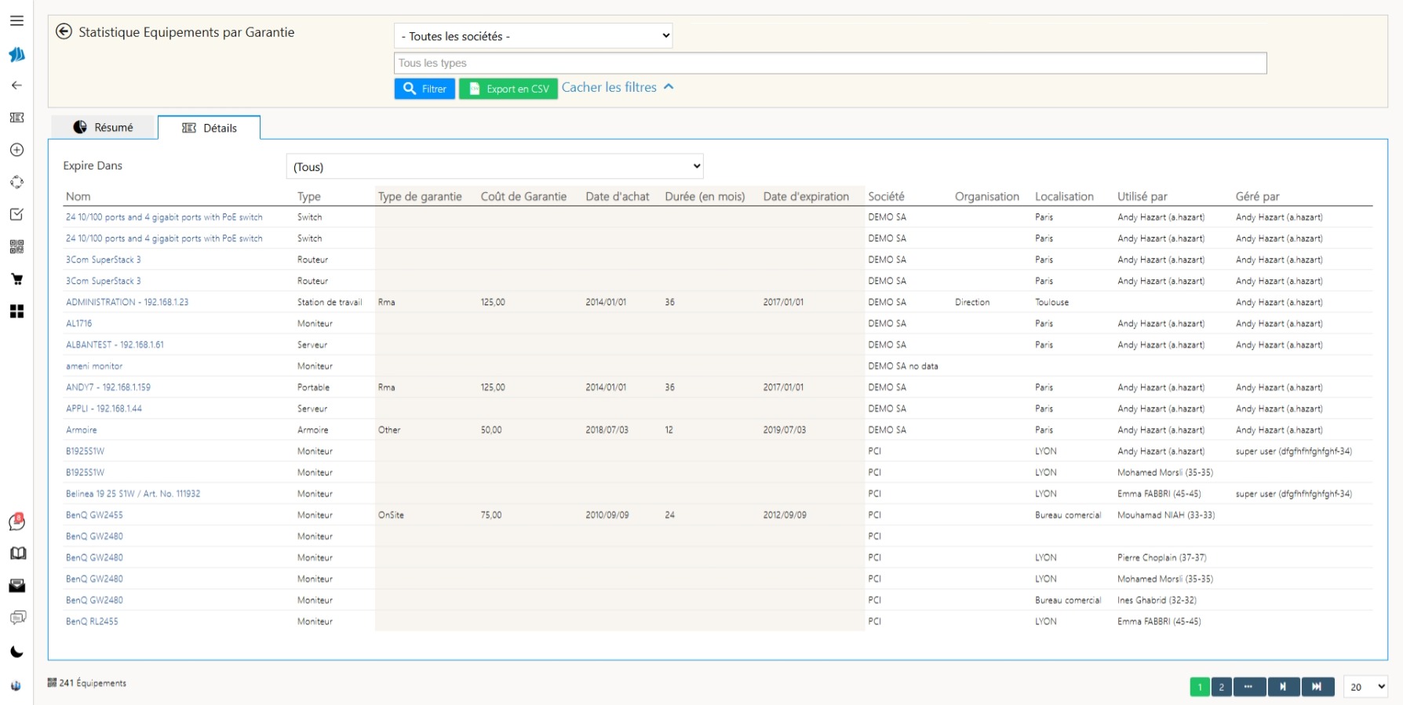The height and width of the screenshot is (705, 1403).
Task: Open the page size dropdown showing 20
Action: coord(1366,687)
